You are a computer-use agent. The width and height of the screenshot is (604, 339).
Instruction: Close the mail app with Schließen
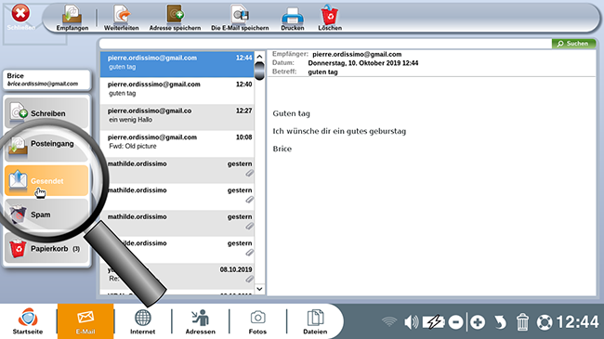20,18
